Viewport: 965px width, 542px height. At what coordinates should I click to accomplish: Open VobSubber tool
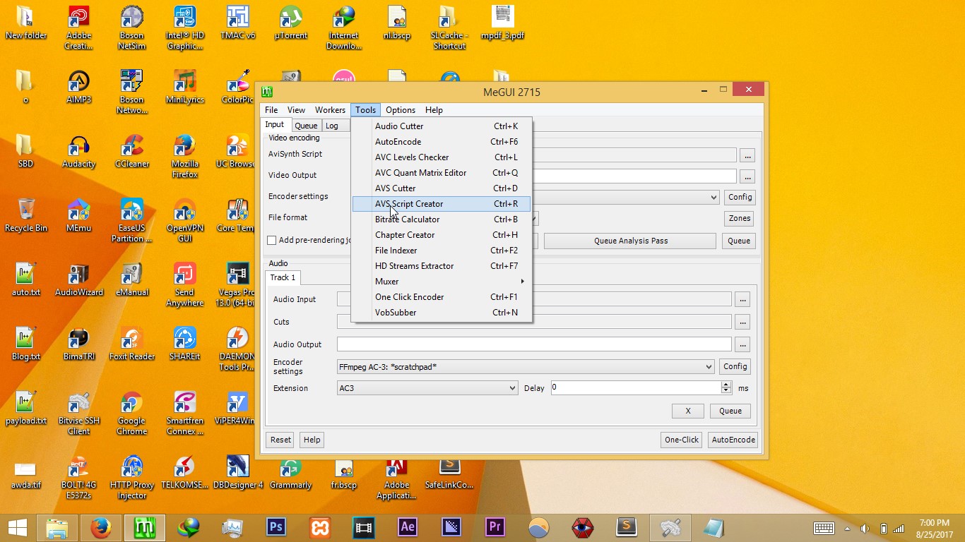(442, 313)
